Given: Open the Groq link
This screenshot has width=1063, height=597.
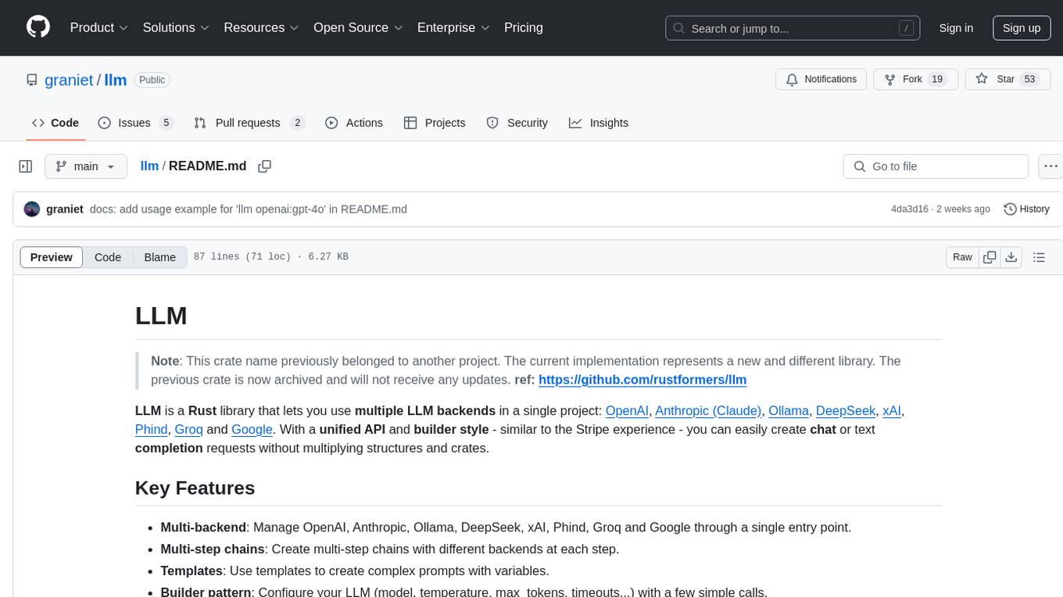Looking at the screenshot, I should (x=188, y=429).
